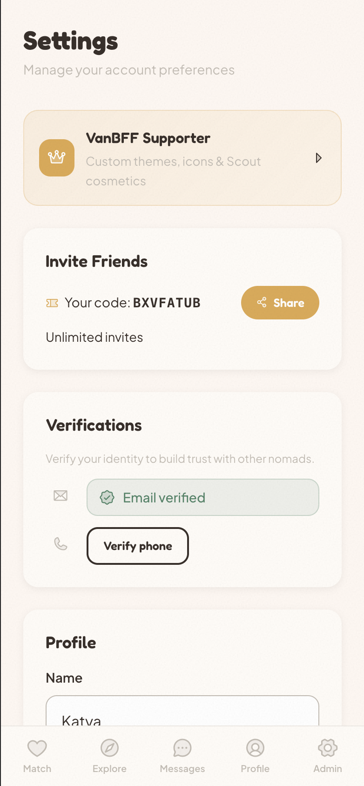The height and width of the screenshot is (786, 364).
Task: Click the share nodes icon
Action: point(262,303)
